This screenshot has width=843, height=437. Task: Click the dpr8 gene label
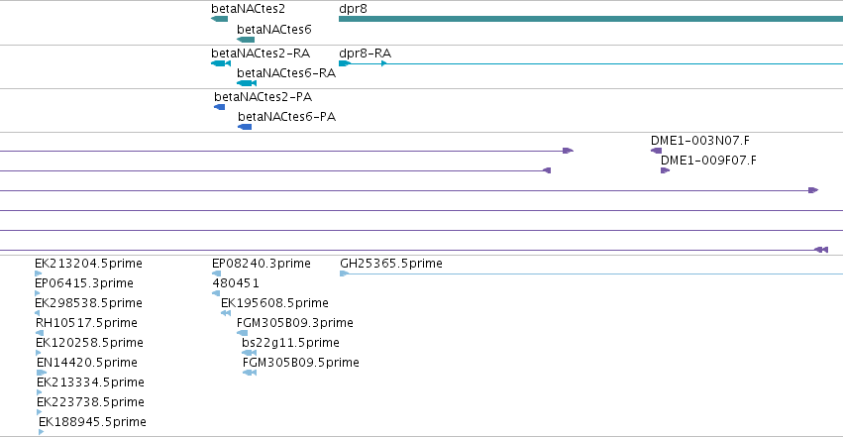(354, 9)
